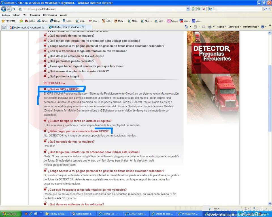Open the IGO... favorite link
This screenshot has height=217, width=272.
[x=107, y=21]
